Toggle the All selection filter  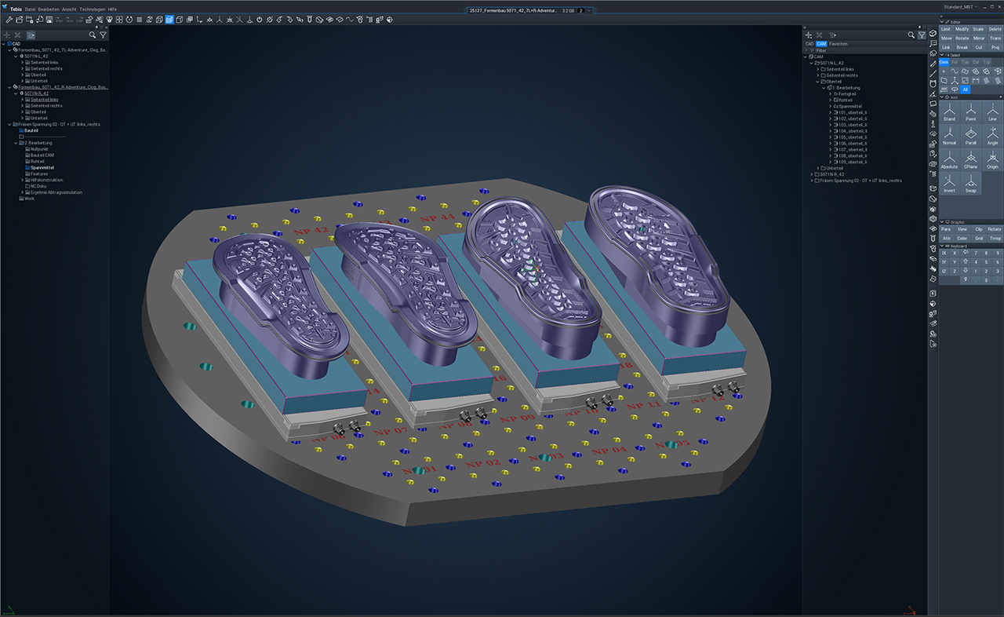click(966, 89)
